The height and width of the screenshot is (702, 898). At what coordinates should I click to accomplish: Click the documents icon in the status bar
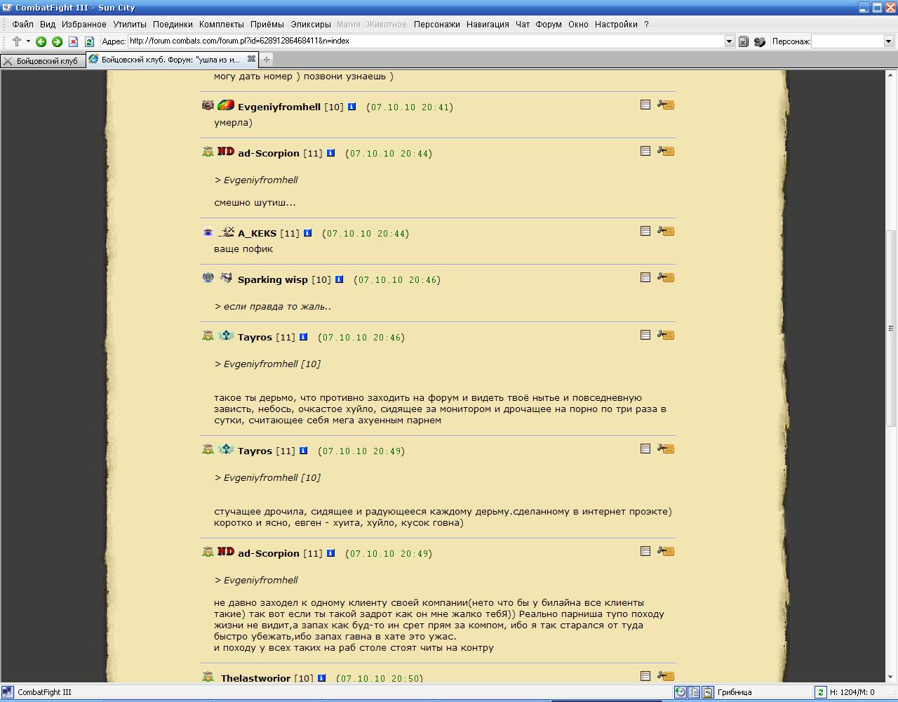(694, 692)
